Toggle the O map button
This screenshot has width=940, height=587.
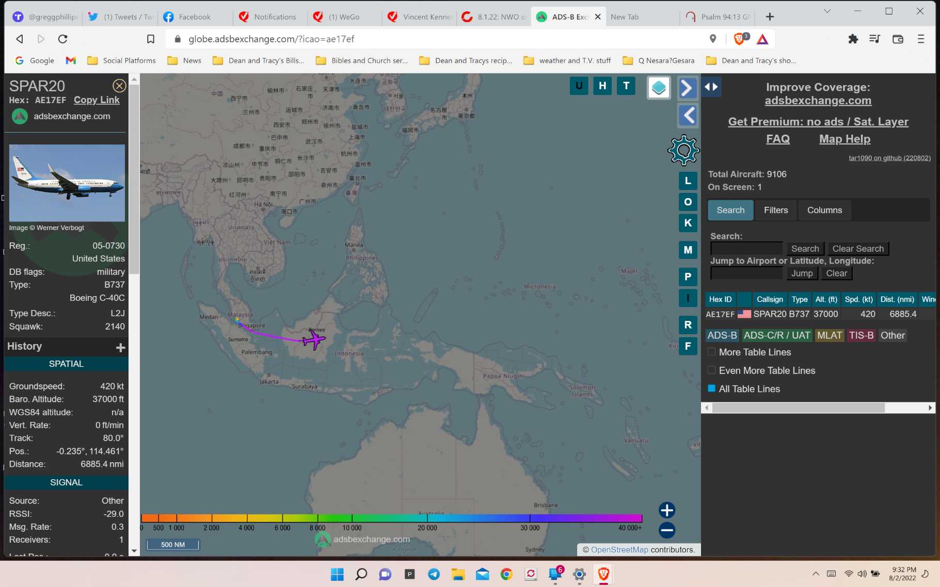(688, 202)
